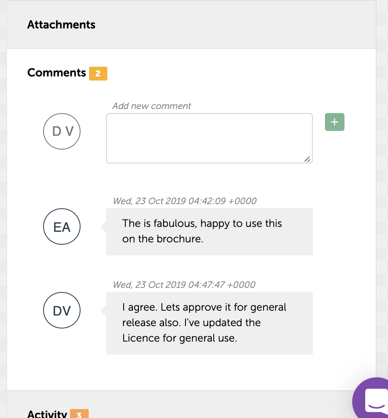Click the pointer tail of EA's comment bubble
This screenshot has width=388, height=418.
[103, 227]
